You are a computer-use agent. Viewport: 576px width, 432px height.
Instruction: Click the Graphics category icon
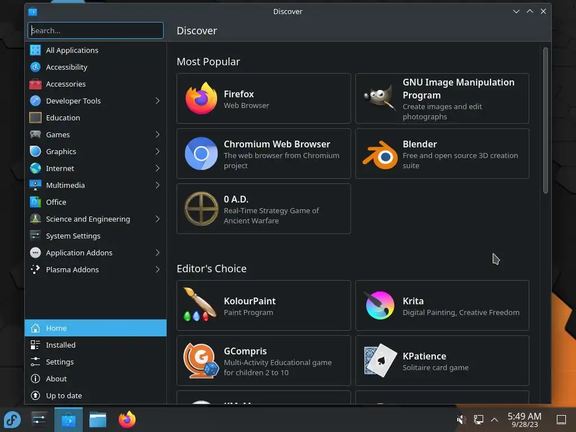pyautogui.click(x=35, y=151)
